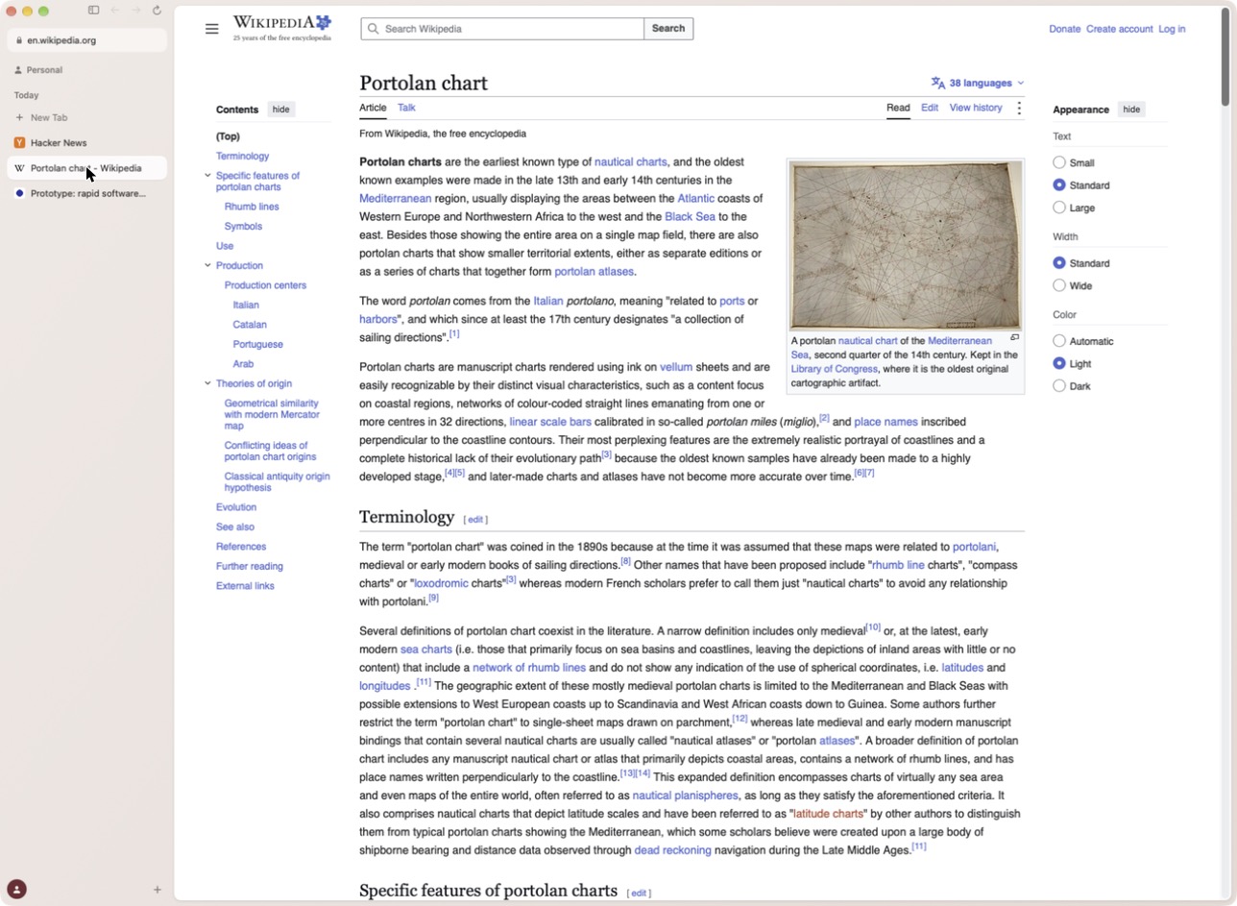Switch to the Hacker News browser tab
This screenshot has height=906, width=1237.
(x=86, y=143)
